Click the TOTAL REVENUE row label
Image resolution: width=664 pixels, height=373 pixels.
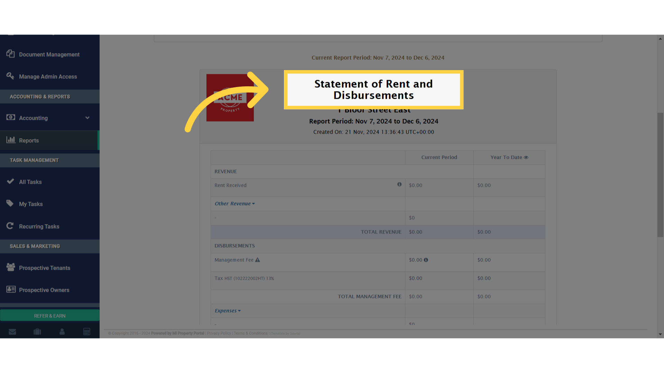(x=381, y=232)
